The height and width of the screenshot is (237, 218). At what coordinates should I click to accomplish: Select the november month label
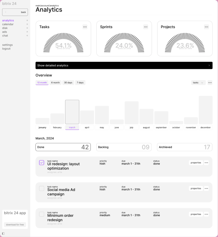[191, 127]
